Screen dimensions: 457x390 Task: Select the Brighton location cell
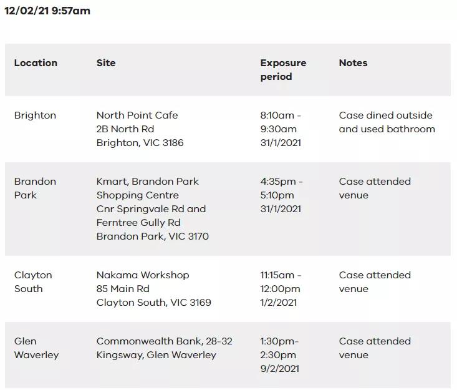pyautogui.click(x=35, y=115)
